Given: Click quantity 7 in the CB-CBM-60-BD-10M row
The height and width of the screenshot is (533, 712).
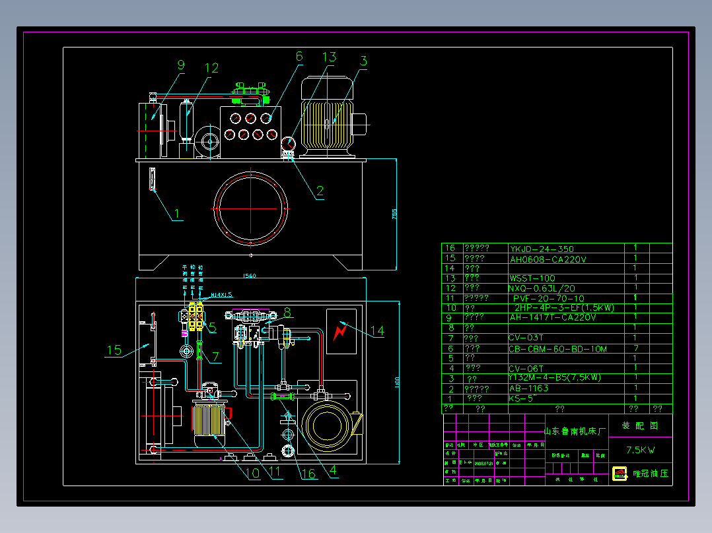Looking at the screenshot, I should coord(636,348).
